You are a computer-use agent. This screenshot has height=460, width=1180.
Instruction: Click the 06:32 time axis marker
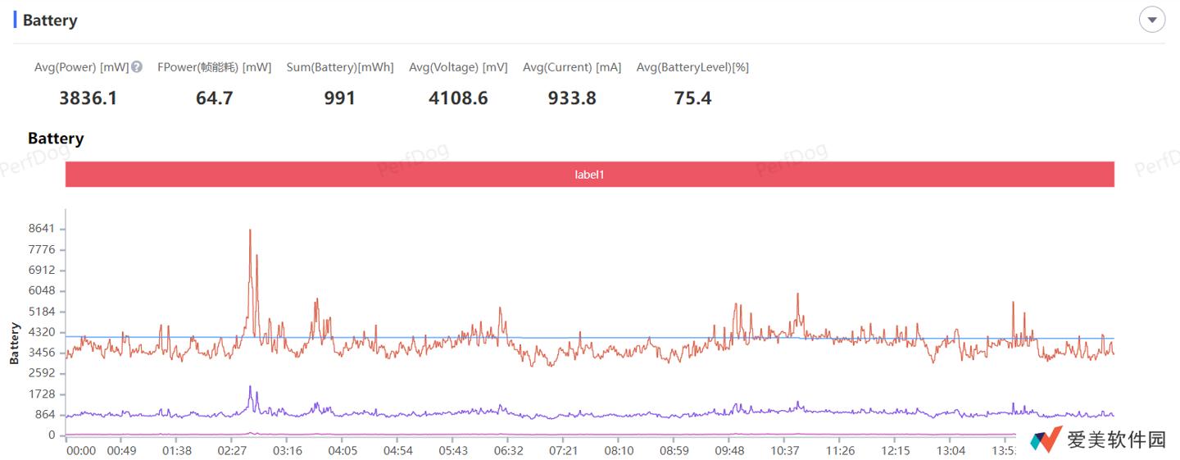509,450
